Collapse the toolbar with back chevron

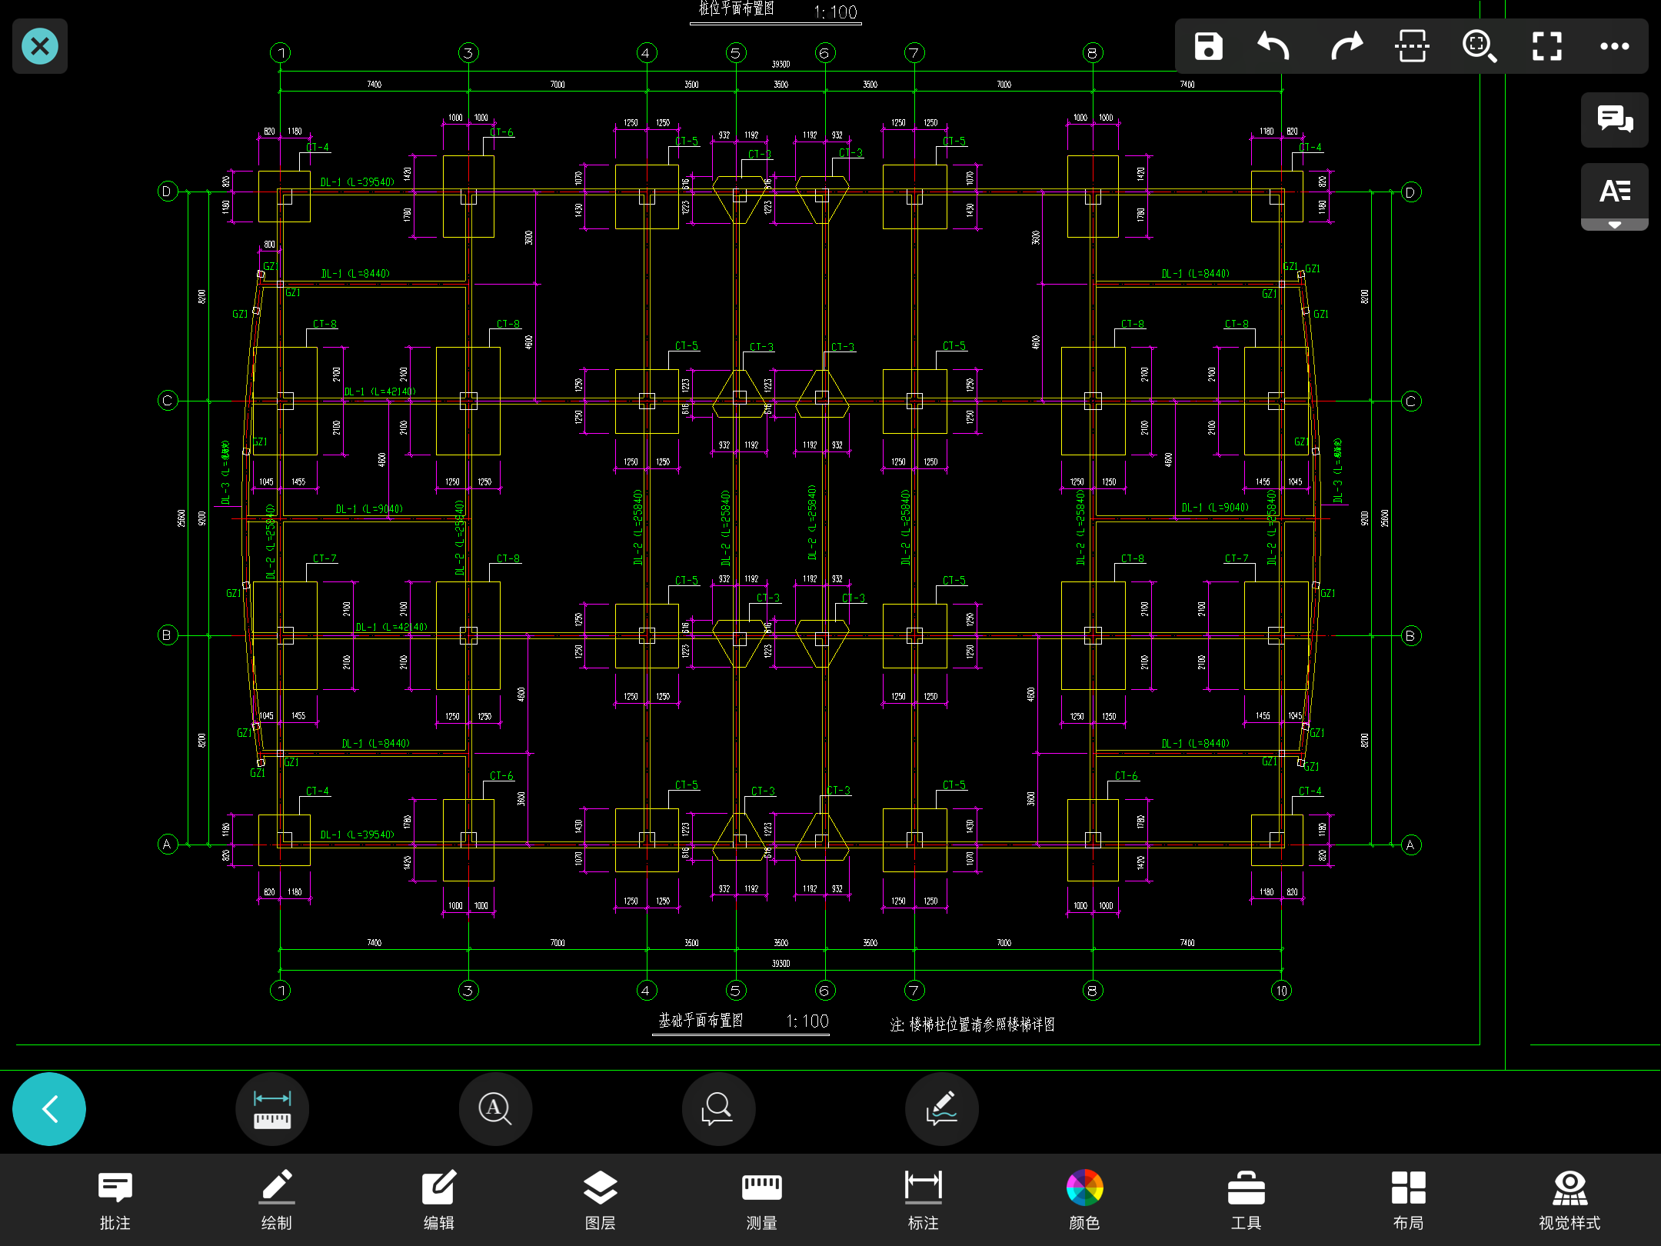49,1109
